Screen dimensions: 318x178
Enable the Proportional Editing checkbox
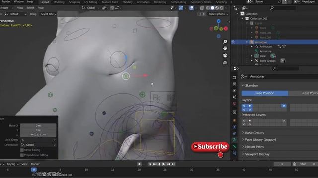click(x=22, y=155)
